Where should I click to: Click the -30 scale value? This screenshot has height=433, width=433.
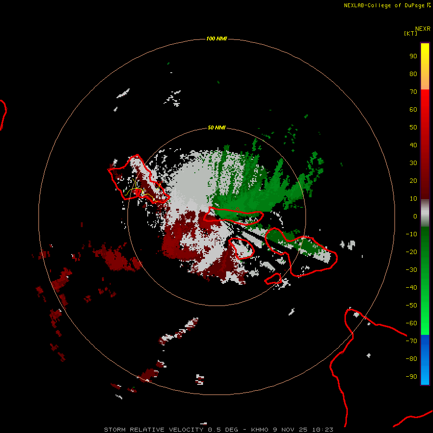(411, 270)
